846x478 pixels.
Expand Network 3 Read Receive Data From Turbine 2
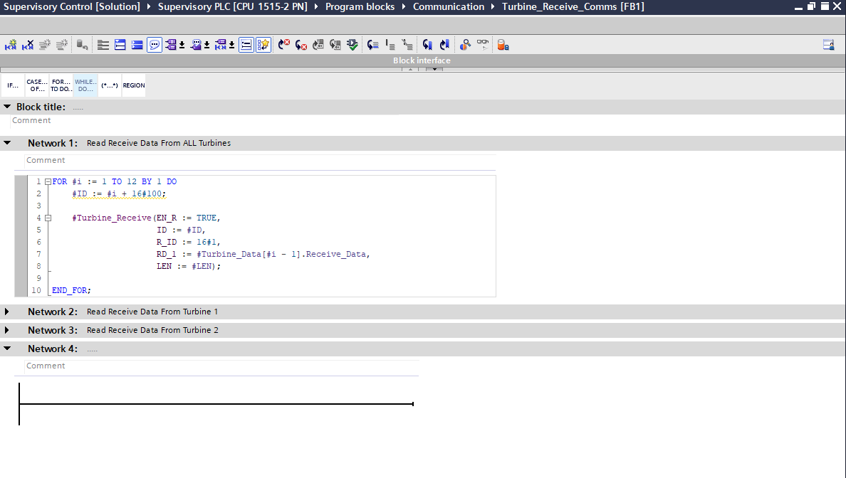7,330
